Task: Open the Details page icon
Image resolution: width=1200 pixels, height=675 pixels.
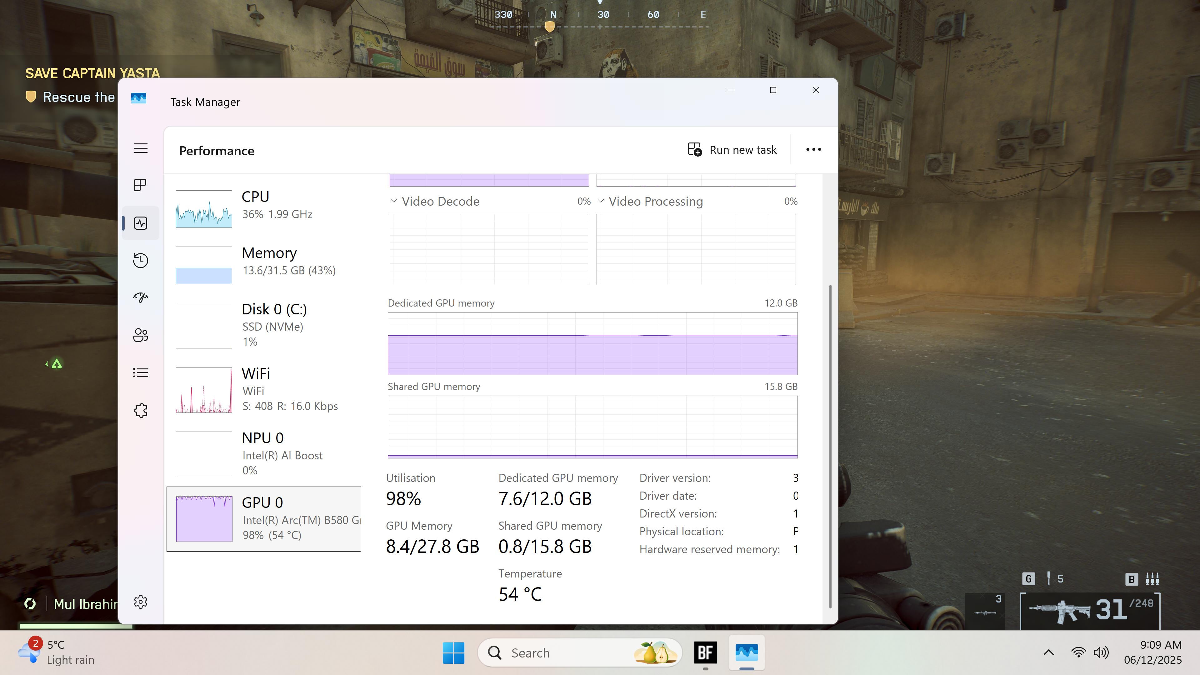Action: pos(141,373)
